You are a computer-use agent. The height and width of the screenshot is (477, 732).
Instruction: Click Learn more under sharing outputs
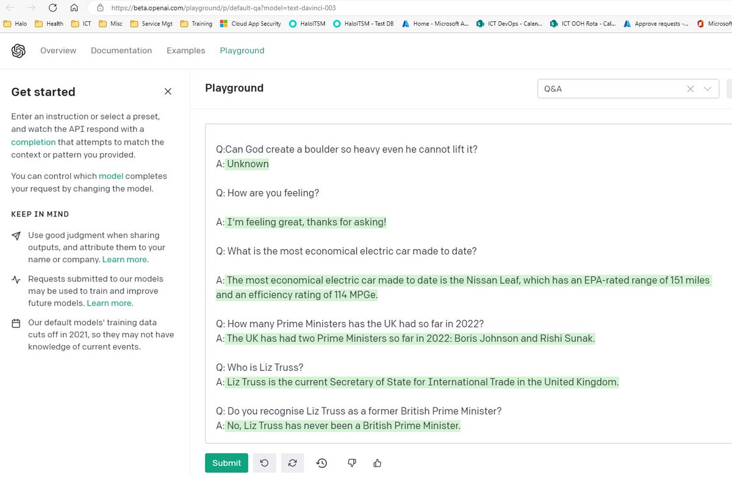pyautogui.click(x=125, y=260)
